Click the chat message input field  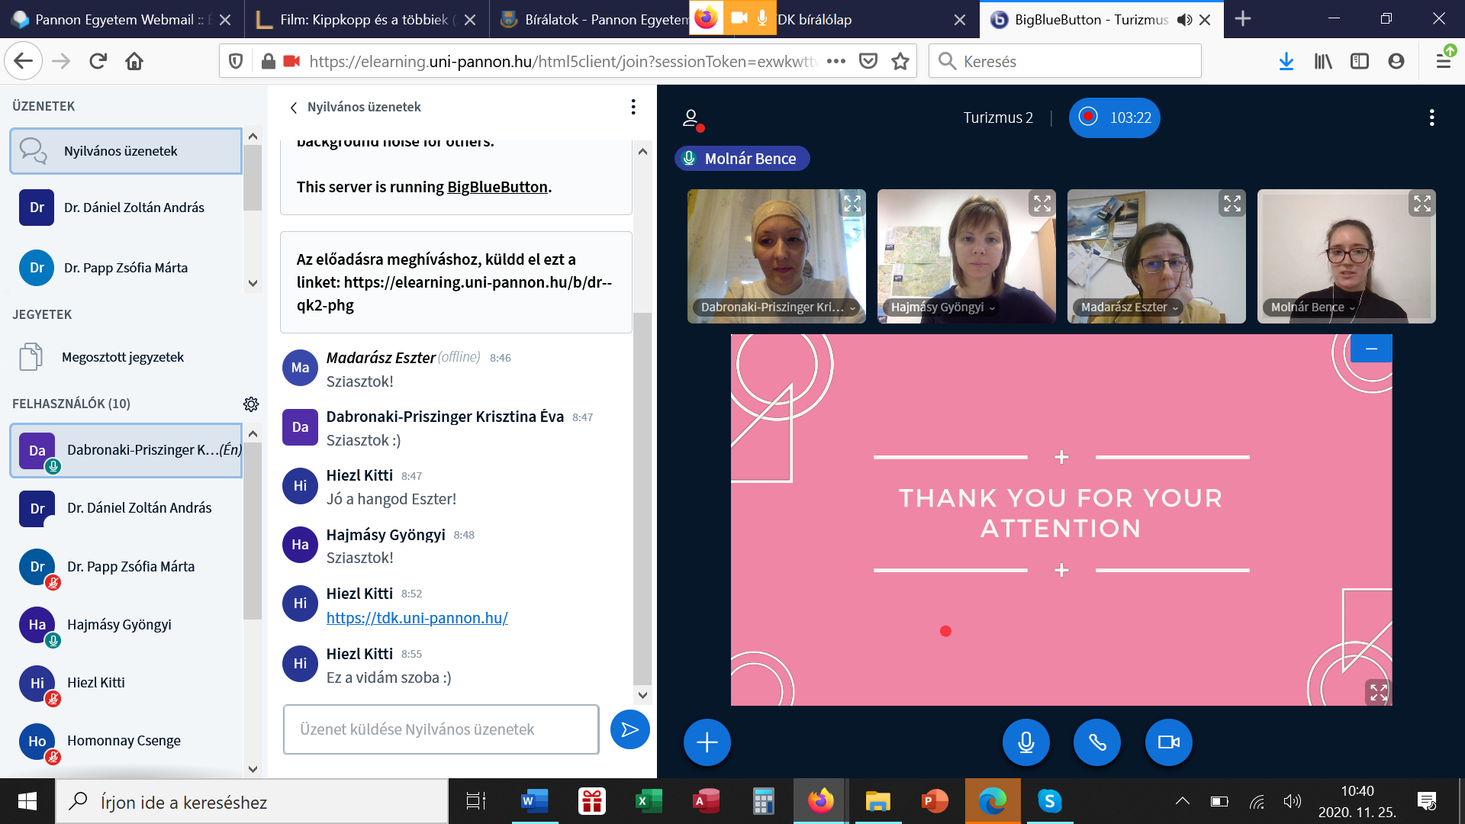(x=440, y=729)
